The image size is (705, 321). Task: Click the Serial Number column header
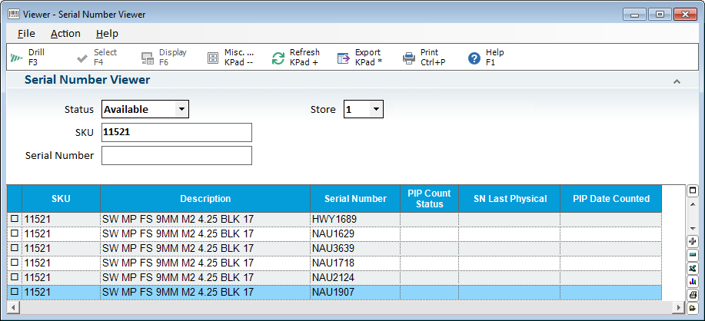[355, 199]
